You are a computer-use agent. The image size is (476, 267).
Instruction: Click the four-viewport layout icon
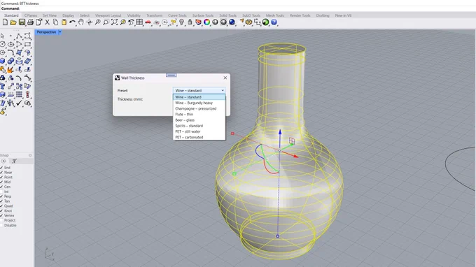(x=139, y=22)
